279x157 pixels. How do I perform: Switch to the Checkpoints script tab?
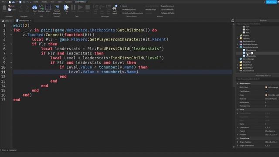coord(24,20)
